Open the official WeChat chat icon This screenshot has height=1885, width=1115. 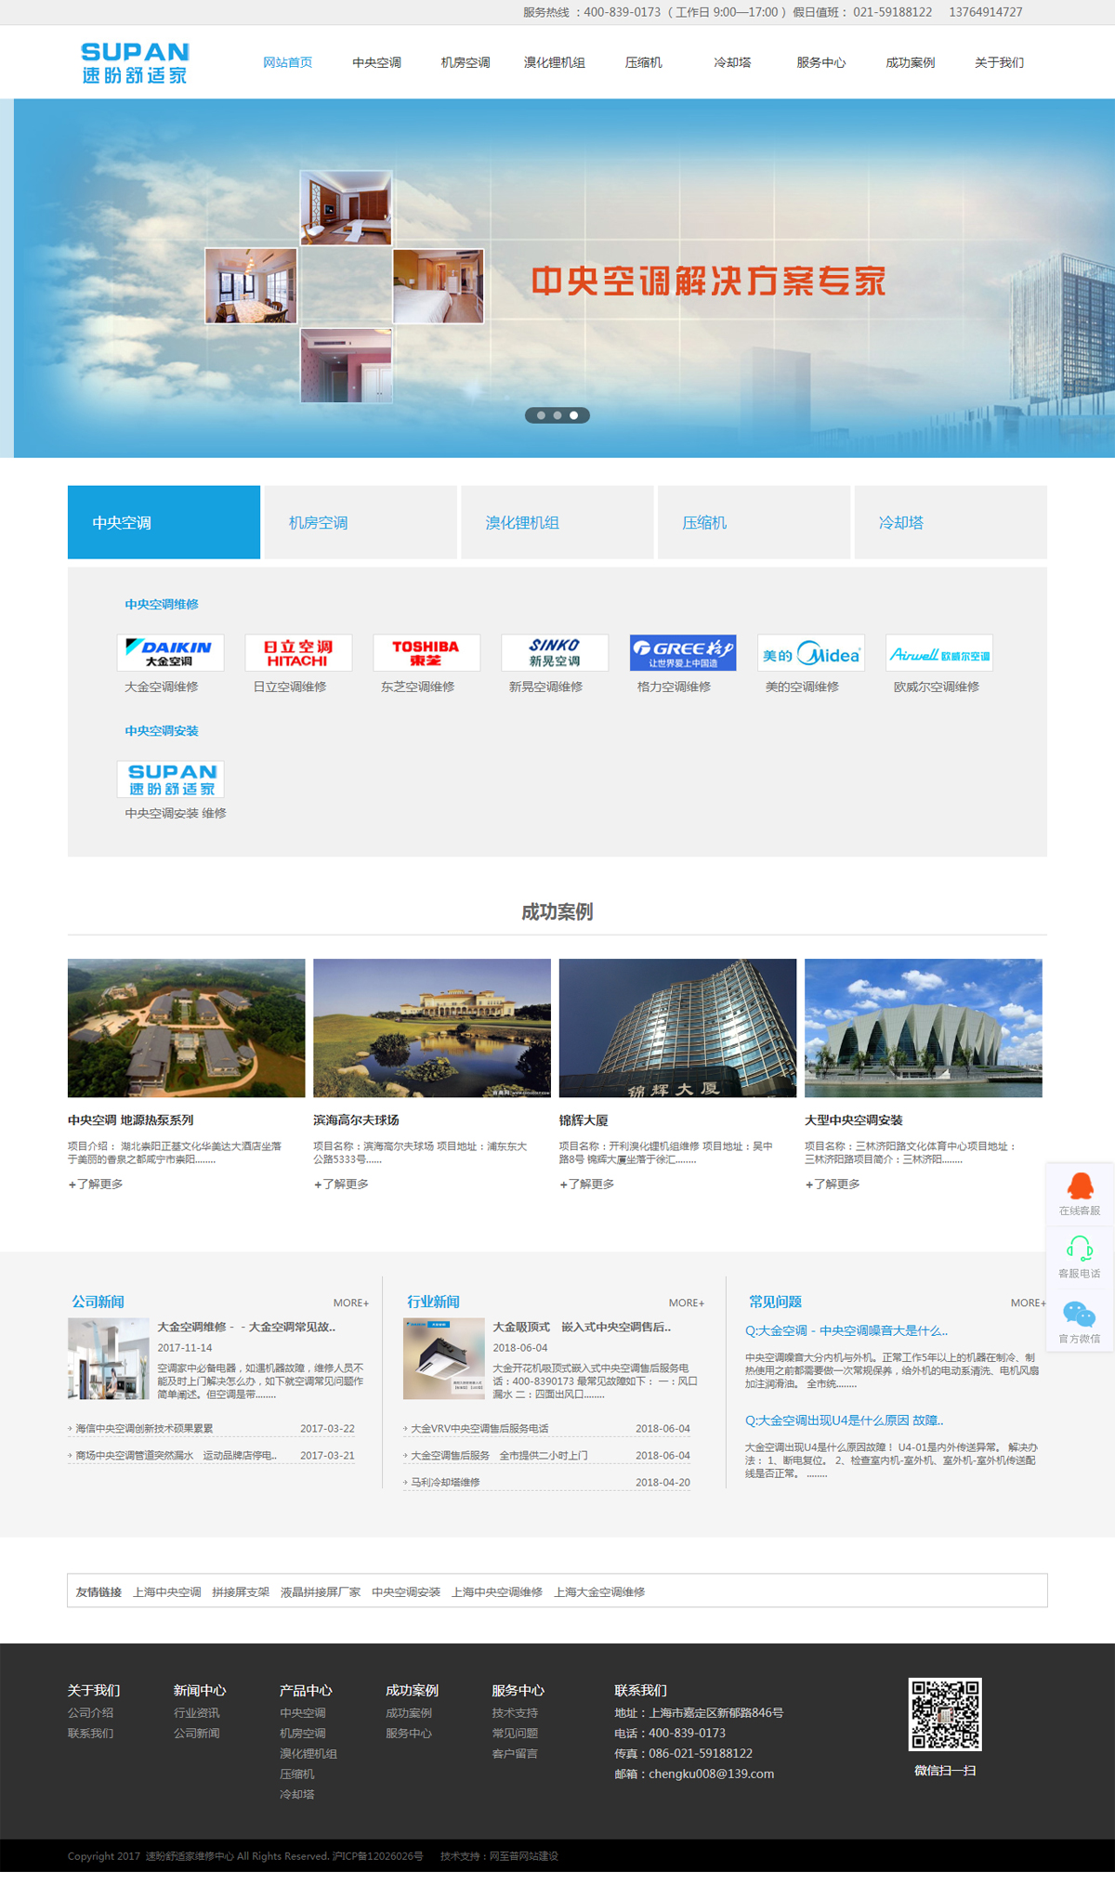[x=1079, y=1315]
